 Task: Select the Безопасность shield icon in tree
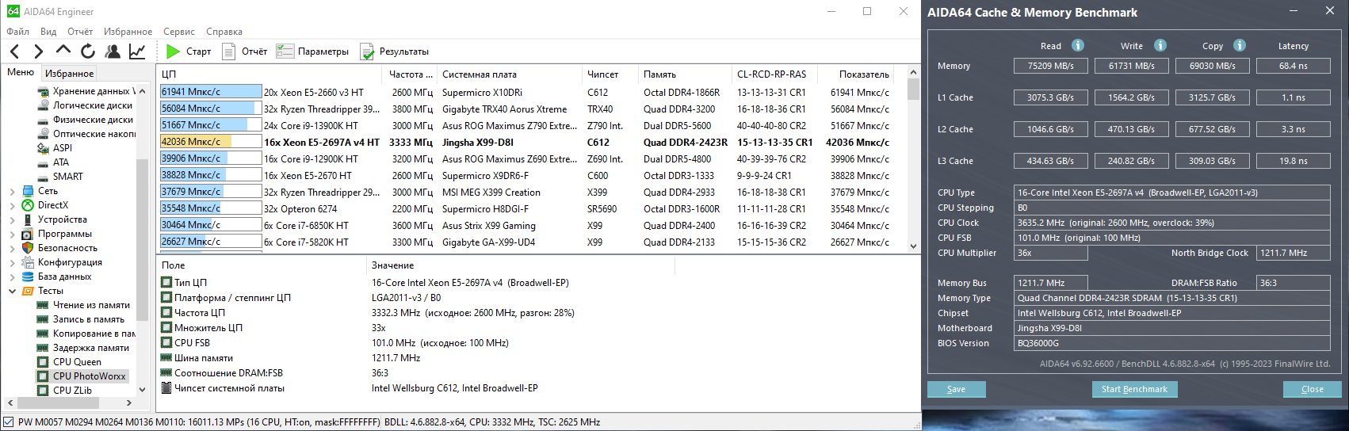pos(28,248)
